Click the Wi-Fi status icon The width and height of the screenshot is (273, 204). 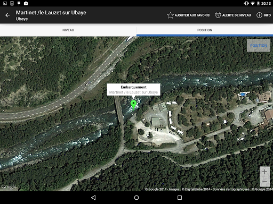pos(253,3)
